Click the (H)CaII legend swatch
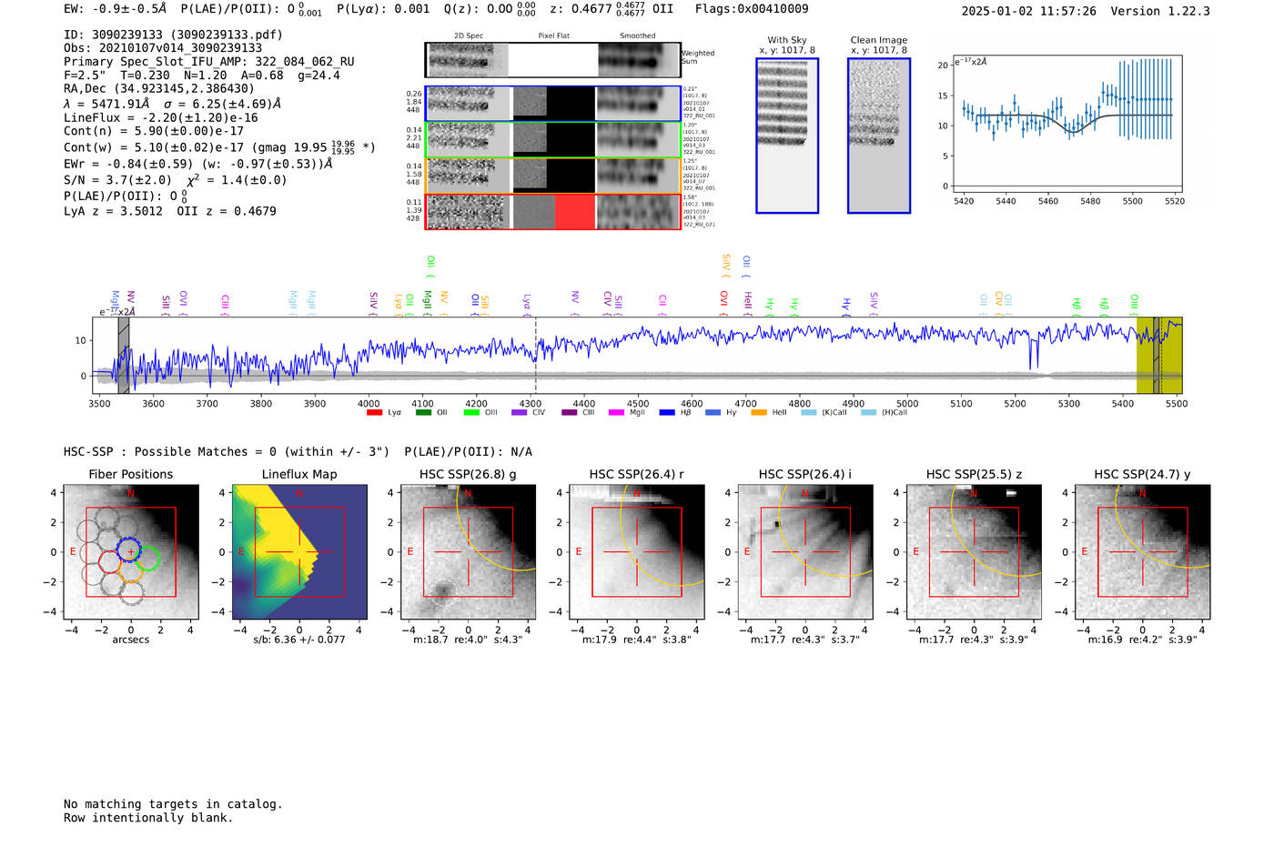 [x=868, y=413]
